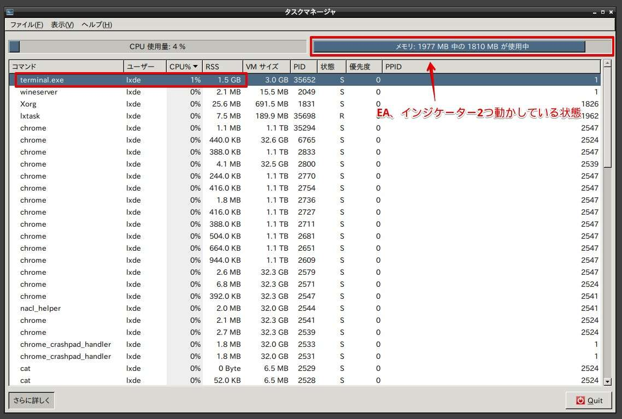The height and width of the screenshot is (419, 622).
Task: Select chrome process with PID 2571
Action: (304, 284)
